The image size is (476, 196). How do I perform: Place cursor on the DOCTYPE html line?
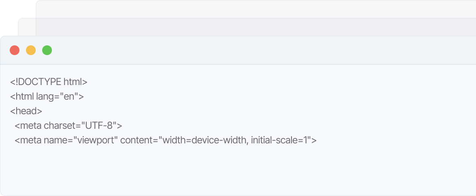(x=49, y=82)
